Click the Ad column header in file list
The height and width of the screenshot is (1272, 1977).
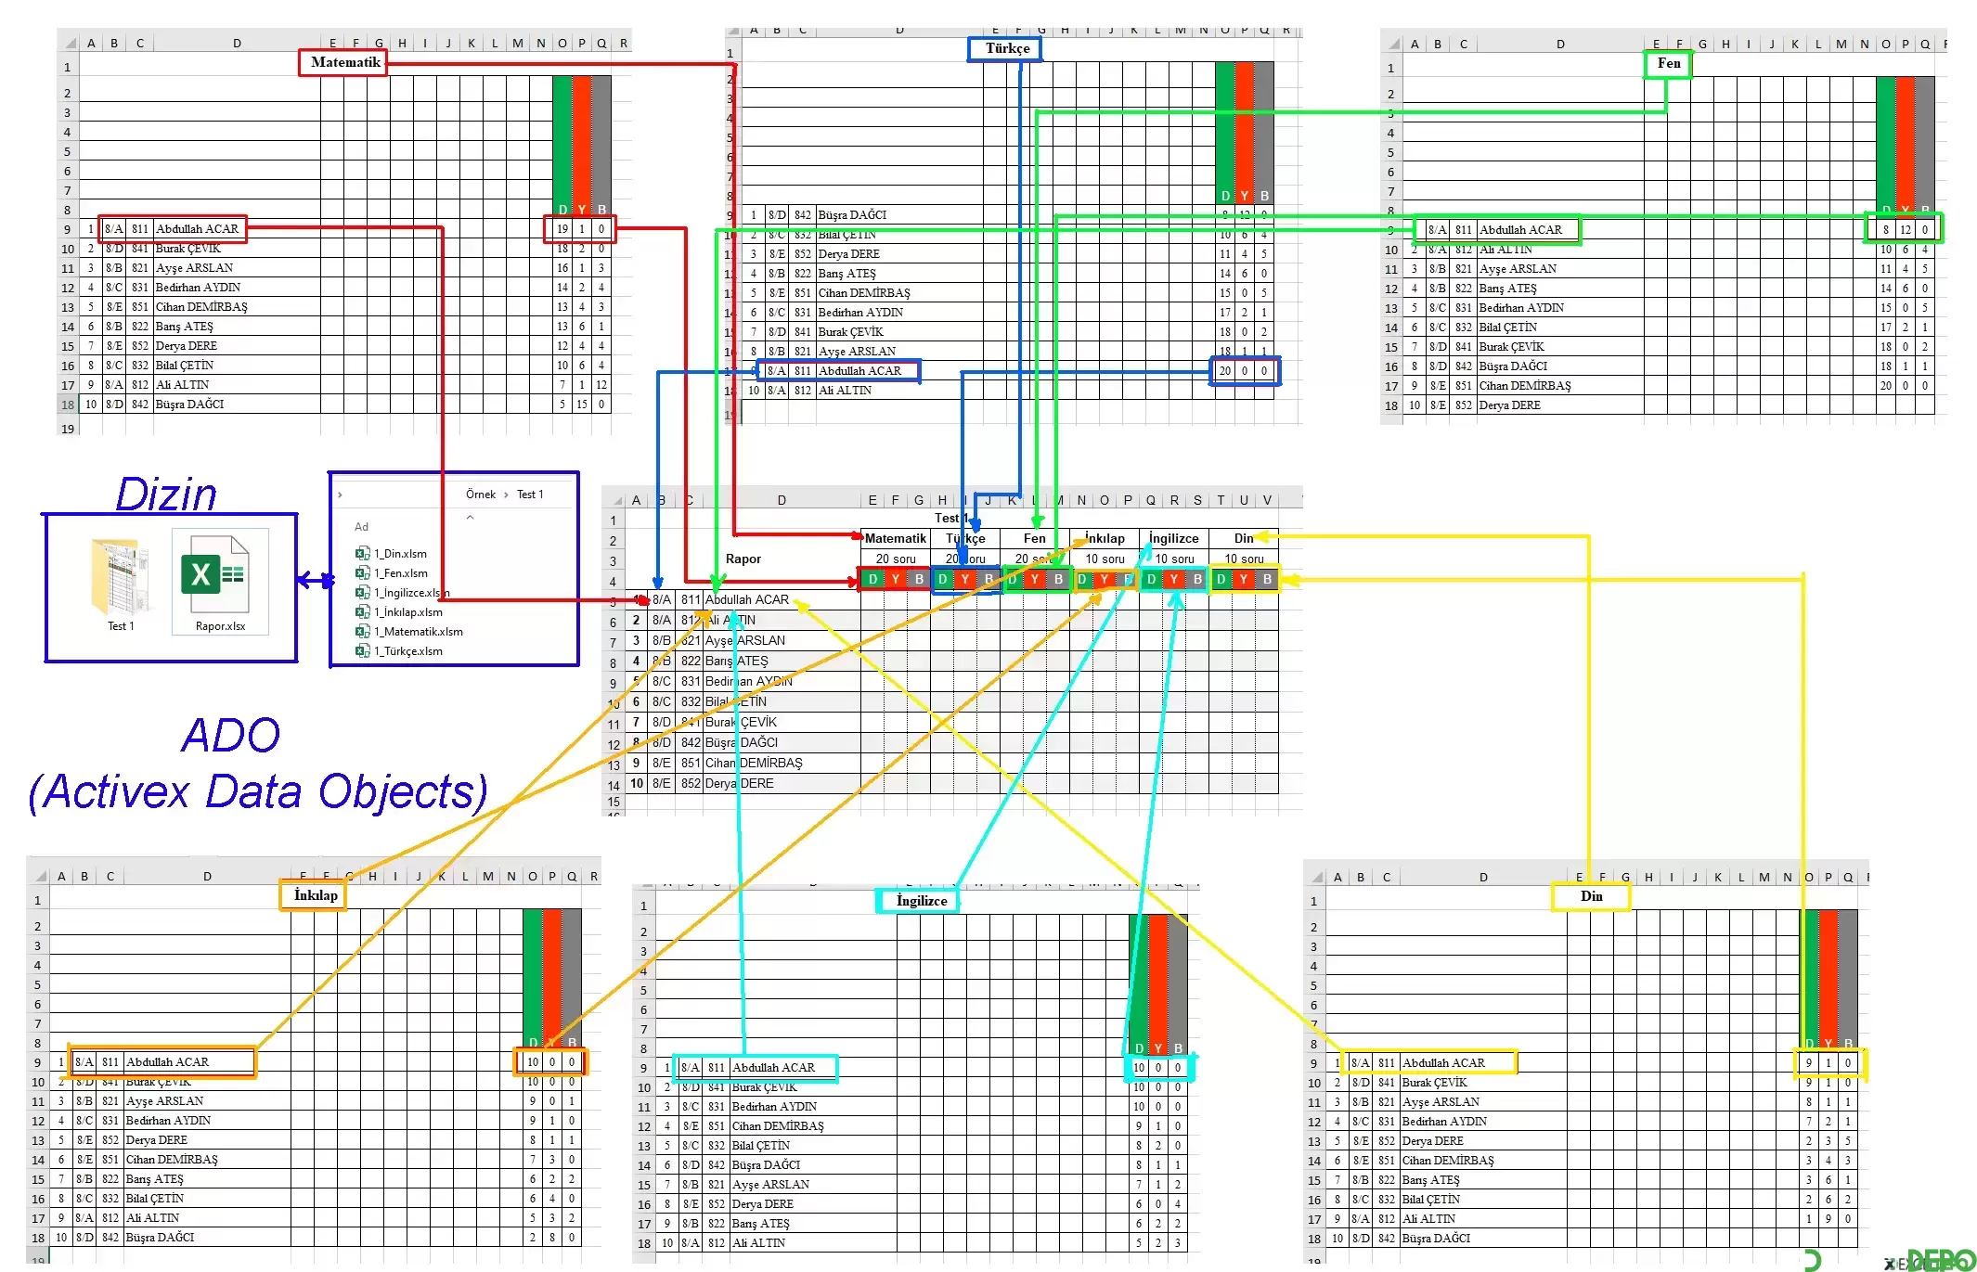361,526
